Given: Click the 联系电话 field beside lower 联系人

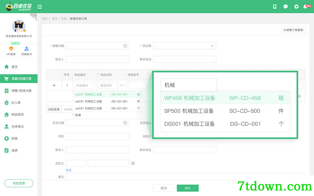Looking at the screenshot, I should pyautogui.click(x=185, y=150).
